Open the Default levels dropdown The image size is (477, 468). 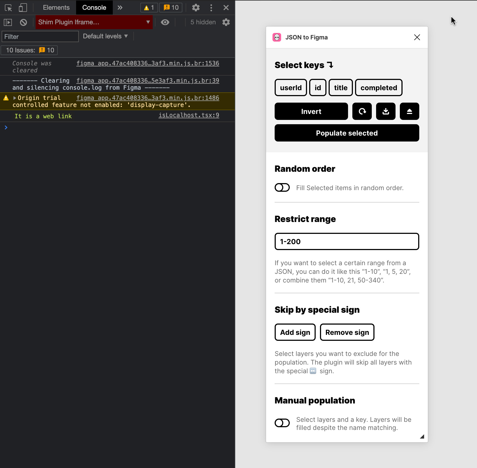[105, 36]
